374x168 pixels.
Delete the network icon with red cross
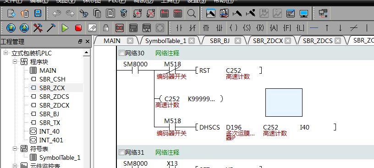click(151, 13)
